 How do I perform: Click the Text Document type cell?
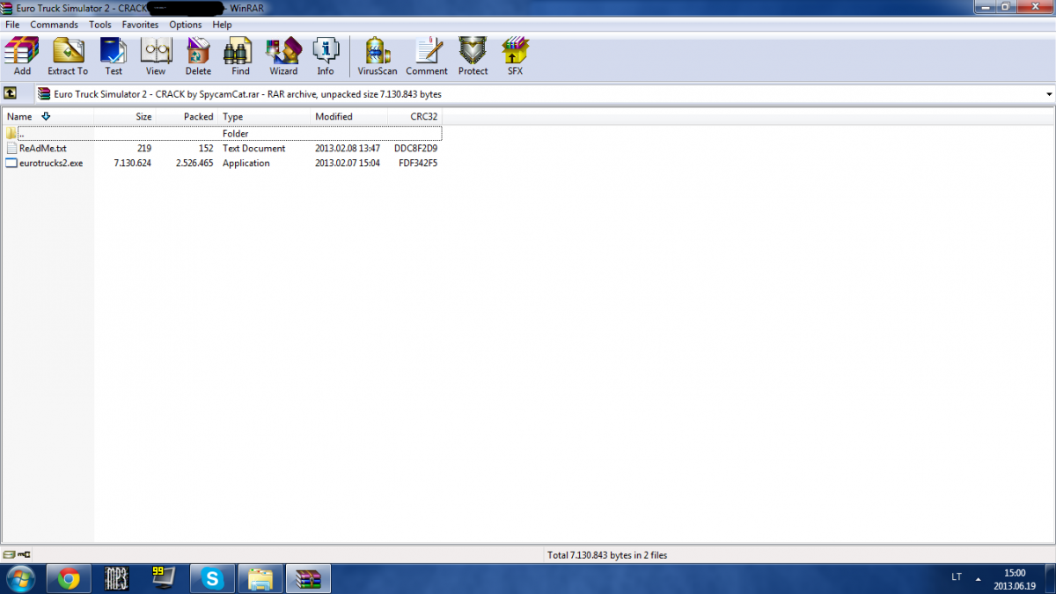(253, 149)
